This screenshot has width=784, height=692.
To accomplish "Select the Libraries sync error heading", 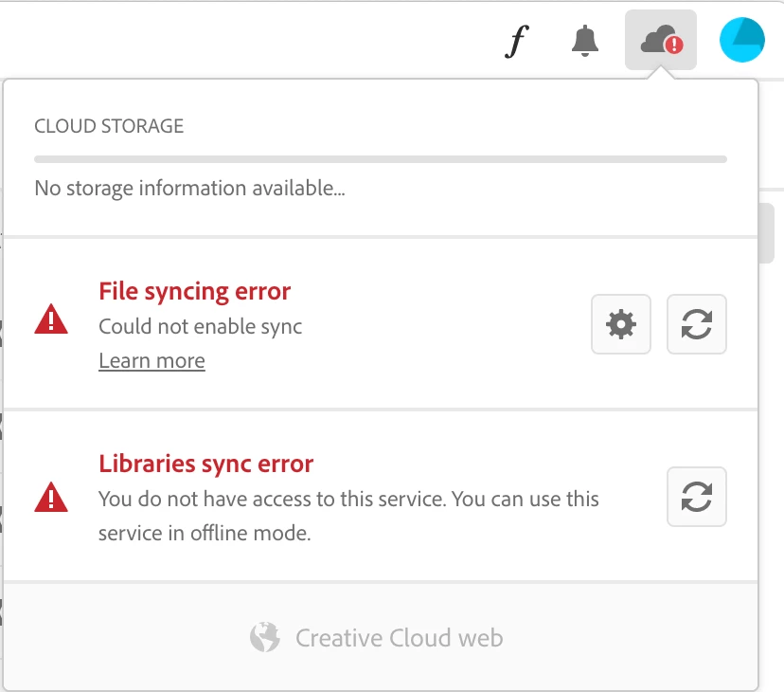I will [206, 464].
